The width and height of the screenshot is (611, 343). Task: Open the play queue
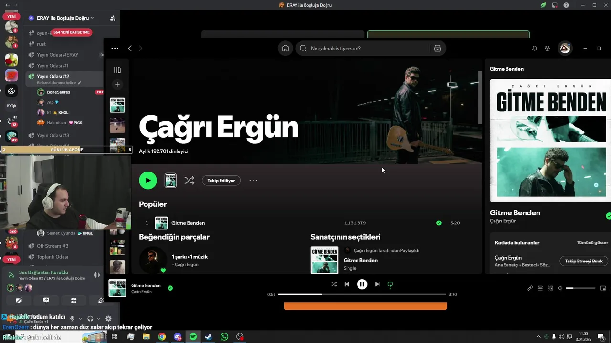click(540, 288)
